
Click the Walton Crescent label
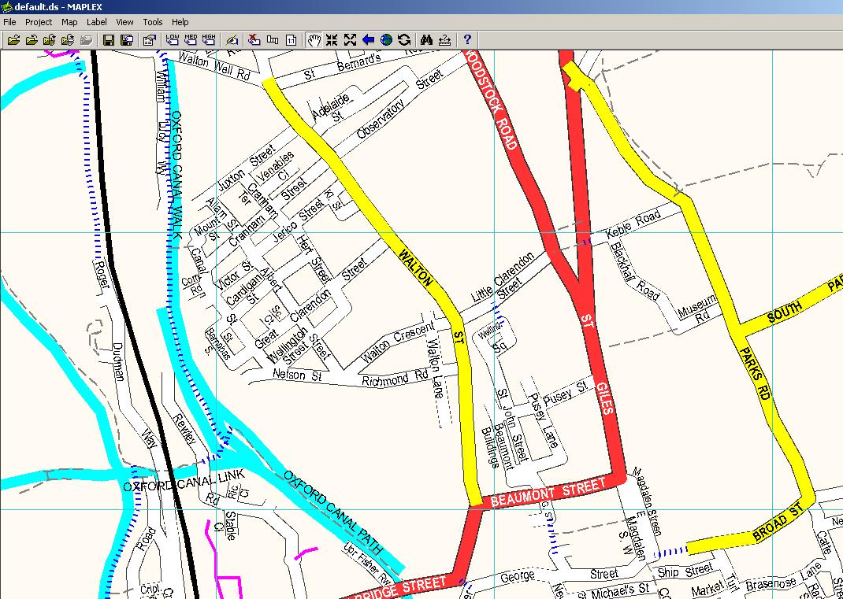pos(399,342)
